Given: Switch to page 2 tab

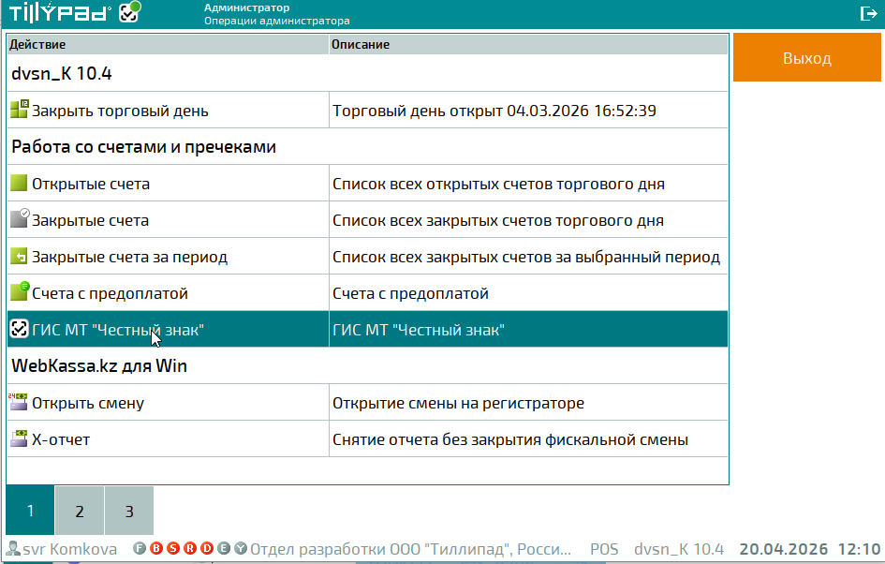Looking at the screenshot, I should tap(80, 511).
